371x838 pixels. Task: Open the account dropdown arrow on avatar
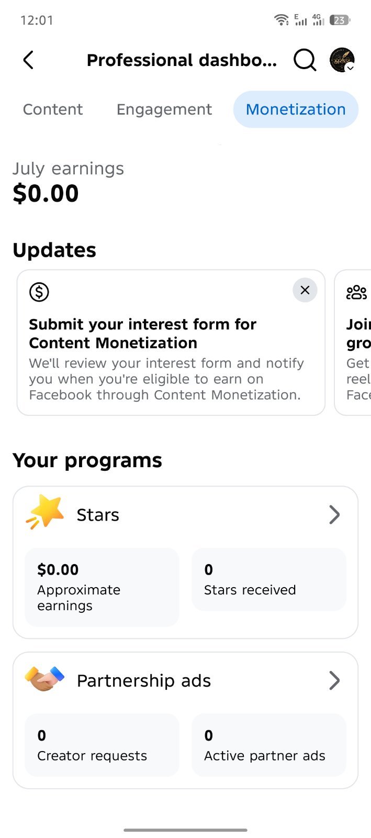(x=351, y=68)
